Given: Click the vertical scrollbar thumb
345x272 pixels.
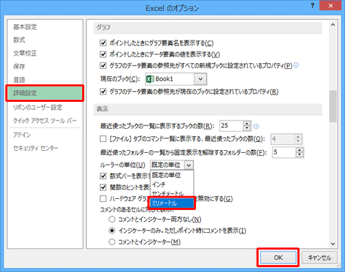Looking at the screenshot, I should (333, 107).
